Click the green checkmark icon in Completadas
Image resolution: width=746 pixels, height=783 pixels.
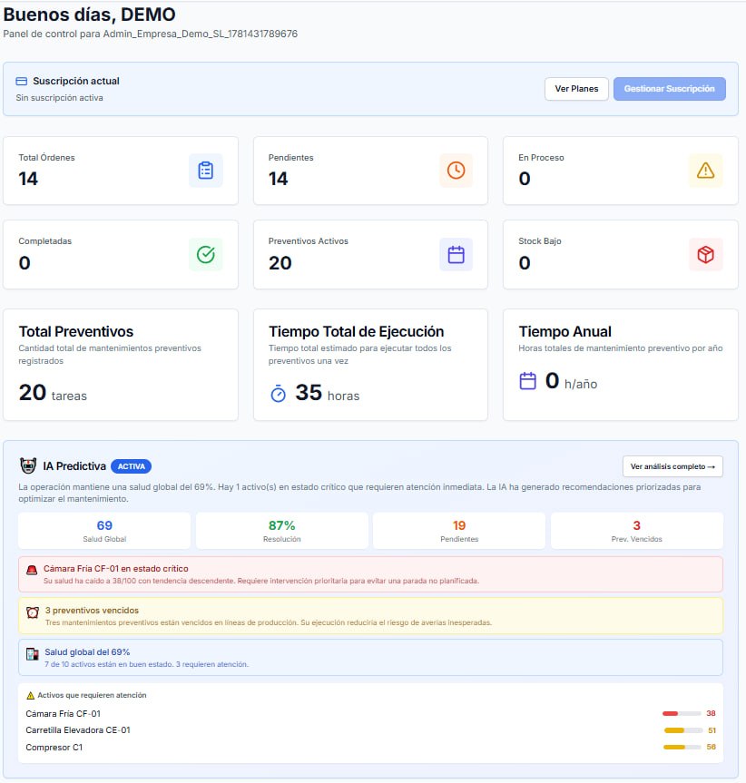[x=206, y=255]
